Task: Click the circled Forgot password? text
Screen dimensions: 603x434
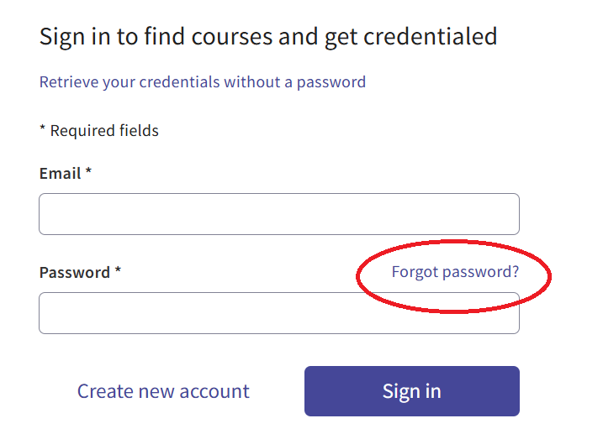Action: [x=455, y=272]
